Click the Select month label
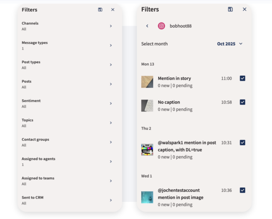272x219 pixels. [x=154, y=44]
